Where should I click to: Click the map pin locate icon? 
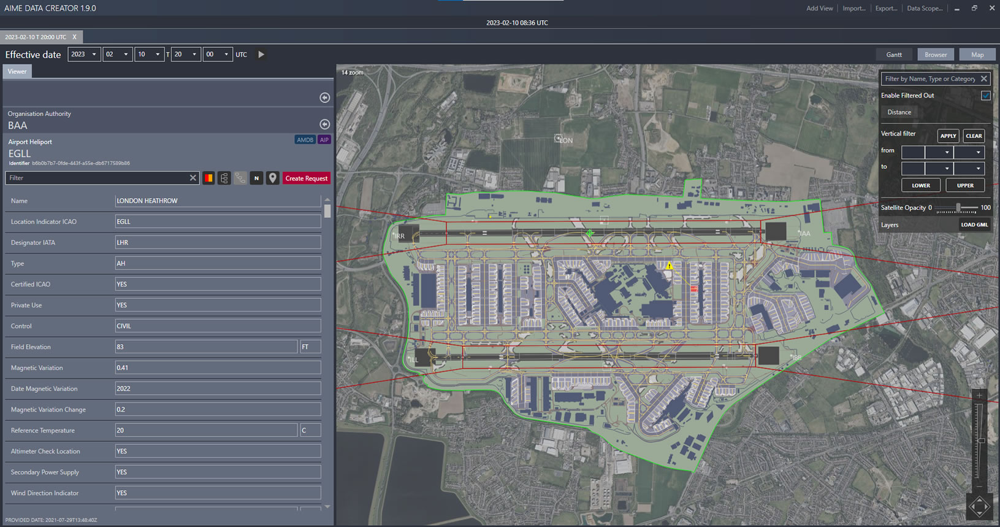[273, 178]
